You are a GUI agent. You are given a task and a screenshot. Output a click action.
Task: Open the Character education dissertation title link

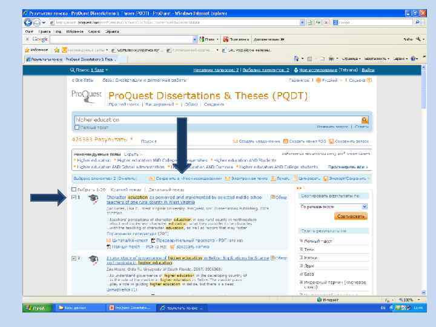pyautogui.click(x=184, y=199)
